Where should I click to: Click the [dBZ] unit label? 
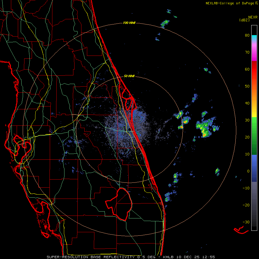(x=244, y=20)
